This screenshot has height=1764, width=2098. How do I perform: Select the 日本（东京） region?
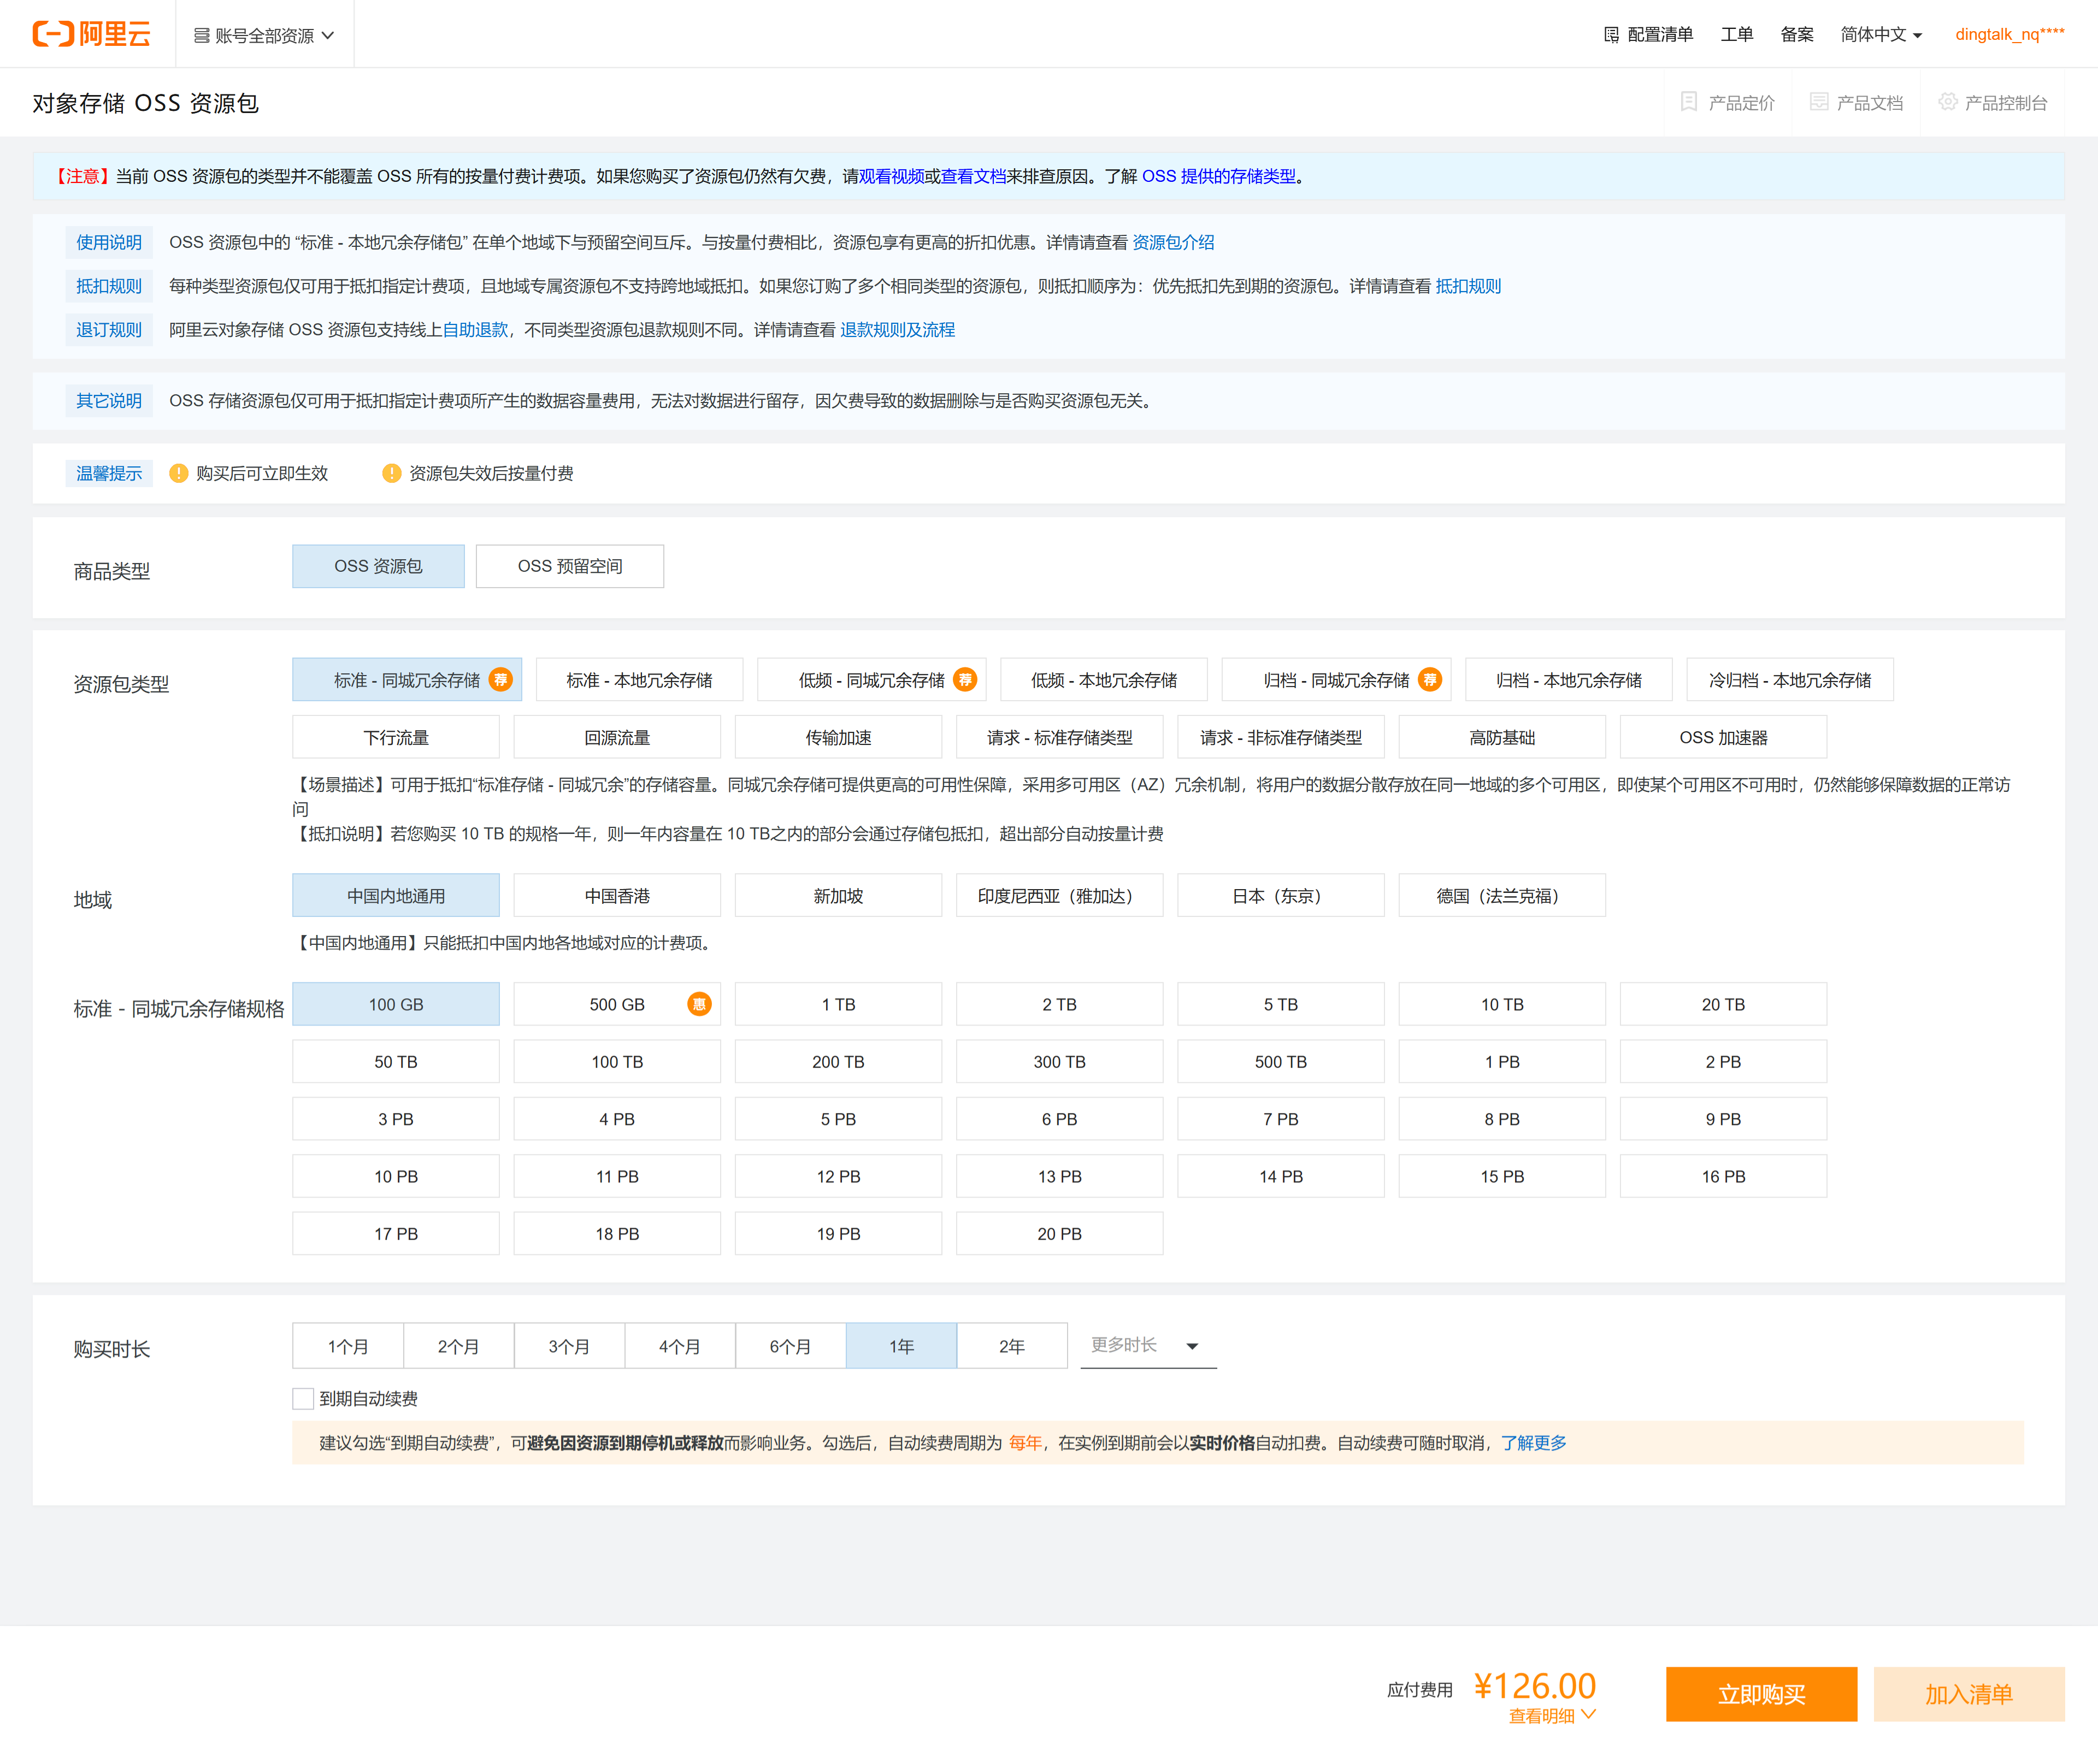click(x=1282, y=896)
